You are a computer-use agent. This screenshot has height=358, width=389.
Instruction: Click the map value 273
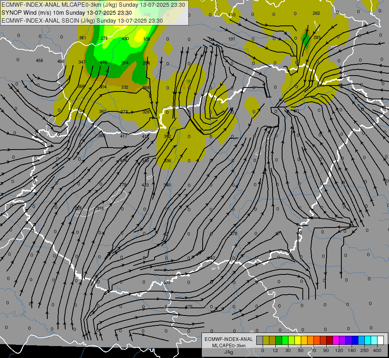tap(124, 112)
